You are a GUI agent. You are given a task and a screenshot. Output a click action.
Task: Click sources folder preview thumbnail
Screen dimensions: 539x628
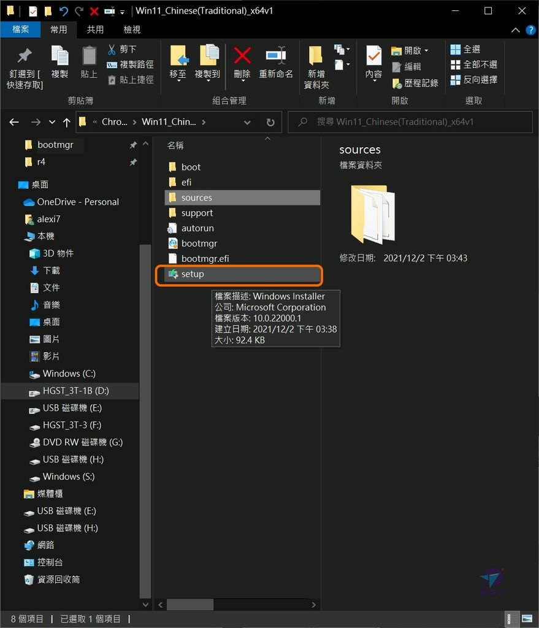click(x=373, y=214)
